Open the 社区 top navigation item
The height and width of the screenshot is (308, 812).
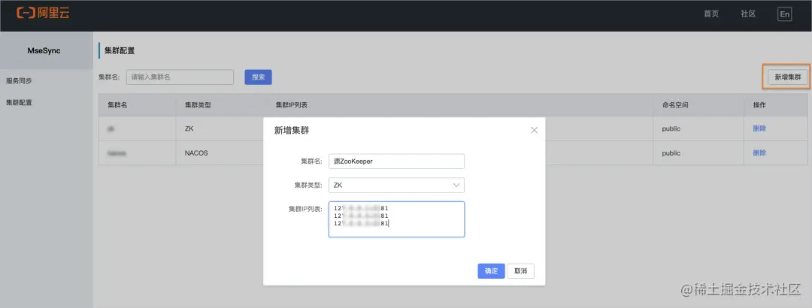[748, 14]
